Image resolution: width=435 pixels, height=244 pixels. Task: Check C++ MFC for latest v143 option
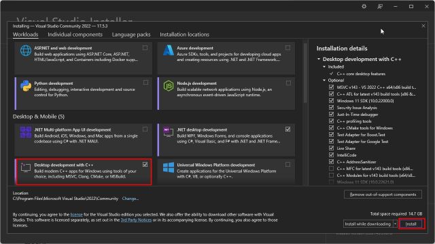click(x=331, y=169)
